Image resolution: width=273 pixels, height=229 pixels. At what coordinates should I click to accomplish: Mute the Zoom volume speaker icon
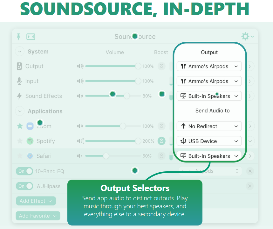[x=80, y=126]
